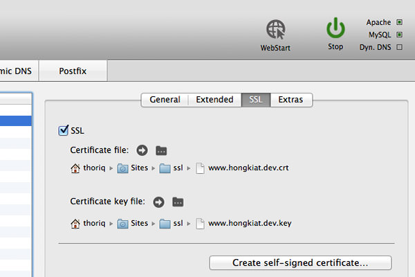
Task: Click www.hongkiat.dev.key file name
Action: 250,223
